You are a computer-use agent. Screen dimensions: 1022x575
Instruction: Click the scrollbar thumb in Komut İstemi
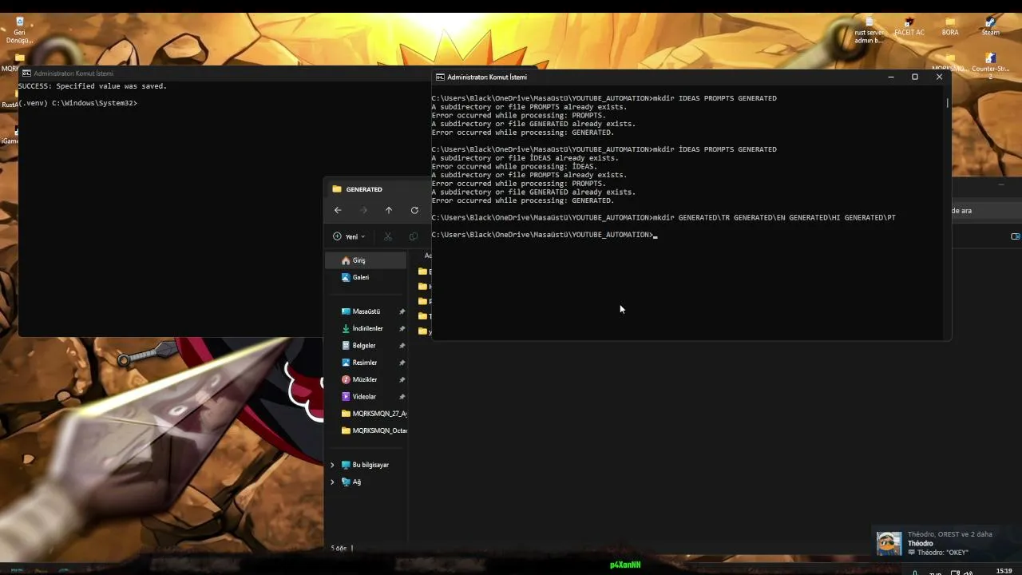tap(948, 103)
